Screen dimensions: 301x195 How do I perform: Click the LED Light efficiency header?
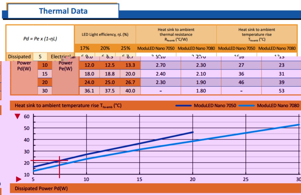(x=105, y=35)
